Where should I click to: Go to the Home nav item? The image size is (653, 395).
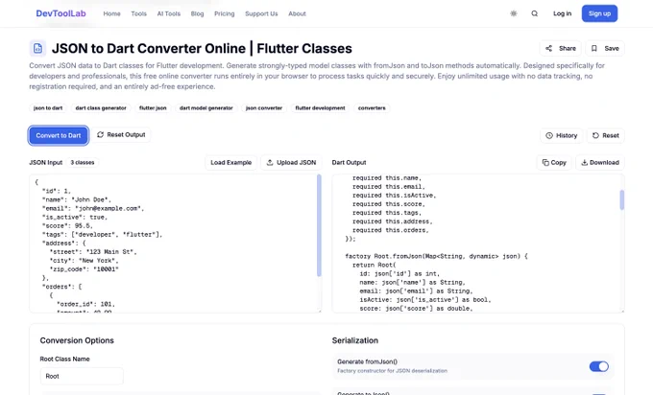tap(111, 13)
